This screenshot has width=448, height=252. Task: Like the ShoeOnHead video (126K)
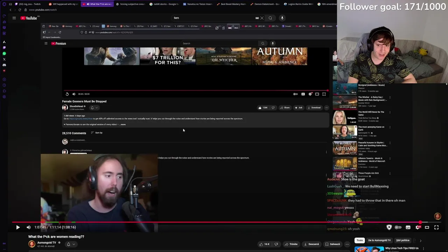click(x=263, y=108)
